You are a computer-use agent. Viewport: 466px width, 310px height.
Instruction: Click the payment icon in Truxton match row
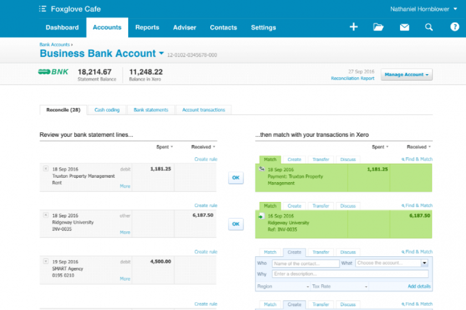[261, 169]
